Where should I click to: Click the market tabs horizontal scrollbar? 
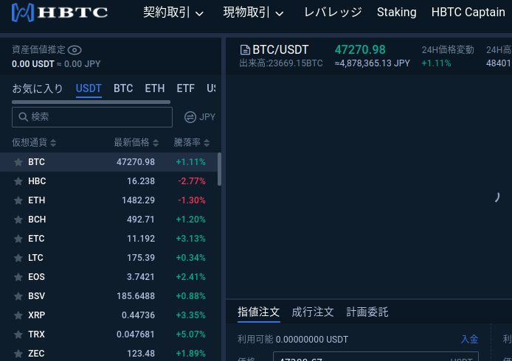point(91,102)
